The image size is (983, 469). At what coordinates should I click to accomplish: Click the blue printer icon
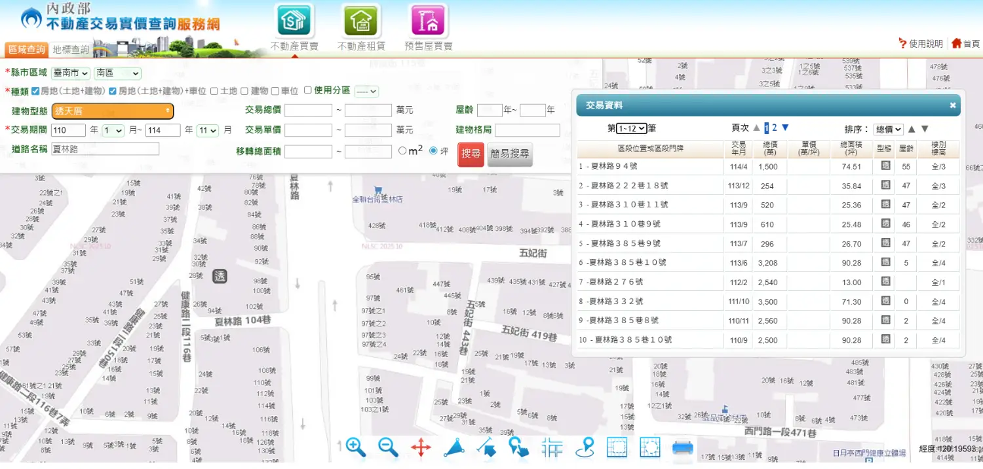pos(683,448)
